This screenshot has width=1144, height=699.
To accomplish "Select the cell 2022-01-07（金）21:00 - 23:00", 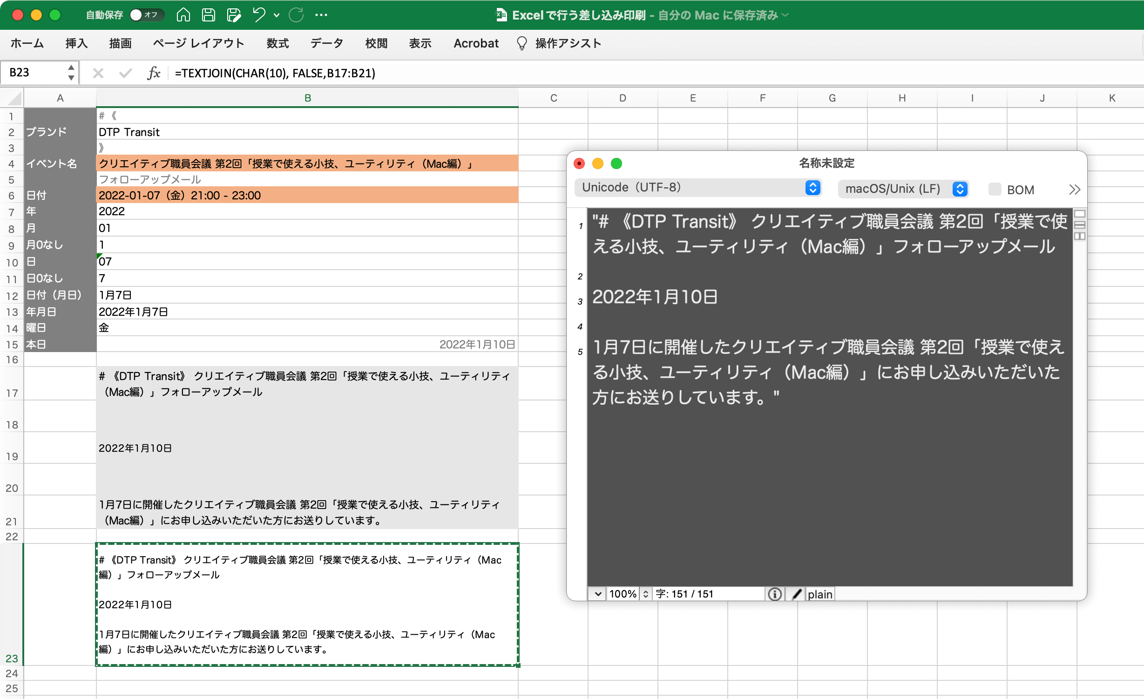I will [x=307, y=195].
